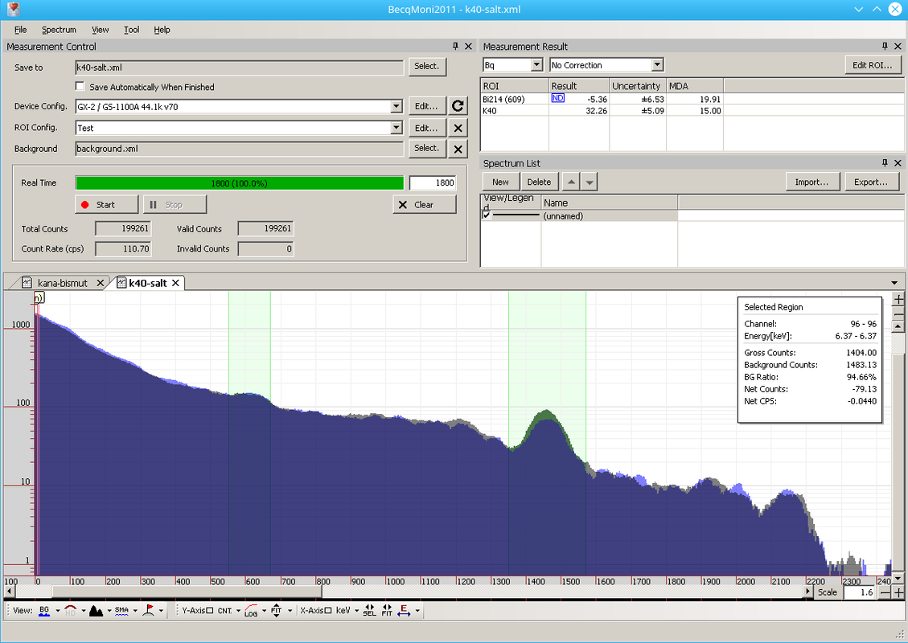Click the Import... button

[811, 182]
